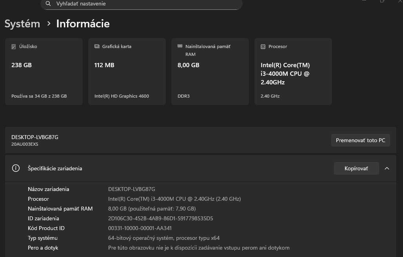This screenshot has width=403, height=257.
Task: Click the Informácie page heading
Action: (83, 24)
